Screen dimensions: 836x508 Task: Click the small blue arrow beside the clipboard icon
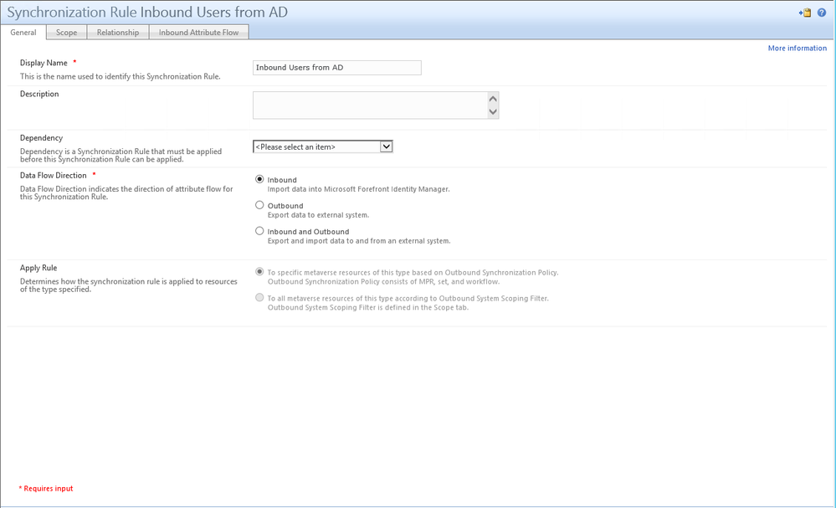point(801,13)
